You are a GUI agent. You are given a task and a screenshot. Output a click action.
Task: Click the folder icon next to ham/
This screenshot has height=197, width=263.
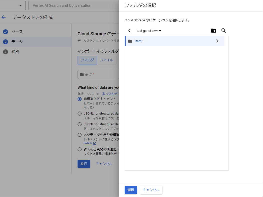tap(130, 41)
